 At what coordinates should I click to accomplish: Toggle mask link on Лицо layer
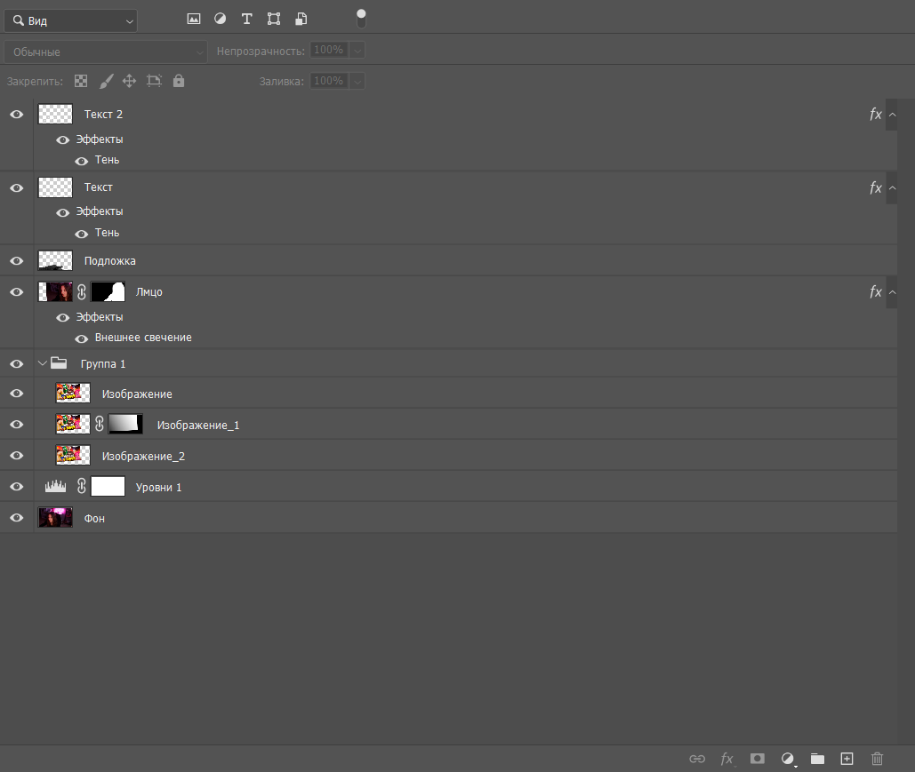(82, 291)
